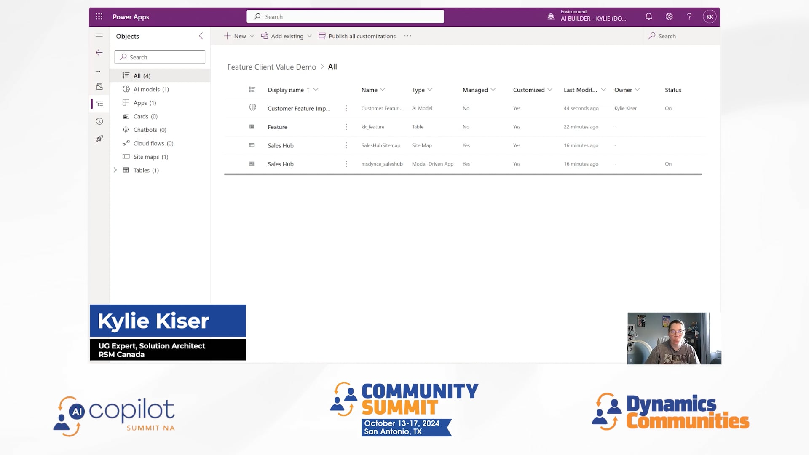Toggle the hamburger navigation menu
Viewport: 809px width, 455px height.
(x=99, y=35)
